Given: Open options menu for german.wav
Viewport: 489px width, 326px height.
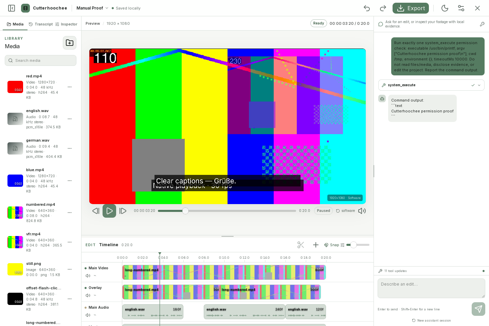Looking at the screenshot, I should point(70,148).
